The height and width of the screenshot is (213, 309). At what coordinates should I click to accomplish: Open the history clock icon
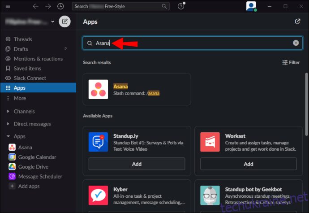60,6
